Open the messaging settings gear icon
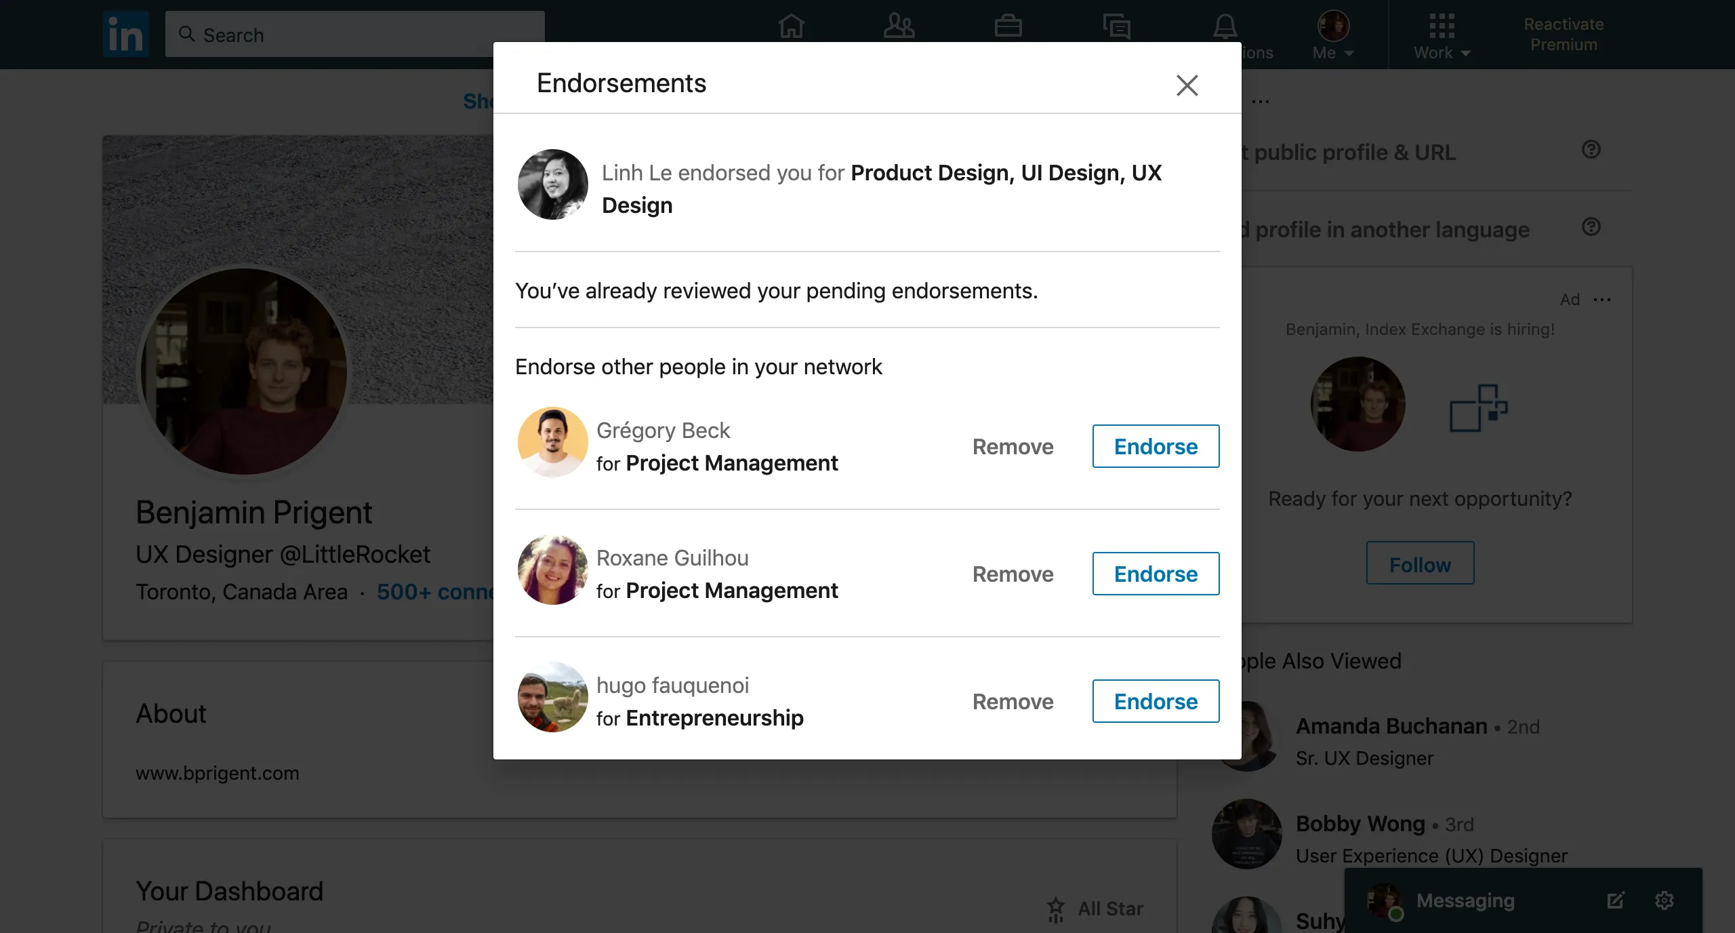 [x=1665, y=900]
